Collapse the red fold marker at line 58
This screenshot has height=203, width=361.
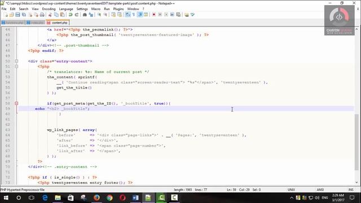coord(16,104)
